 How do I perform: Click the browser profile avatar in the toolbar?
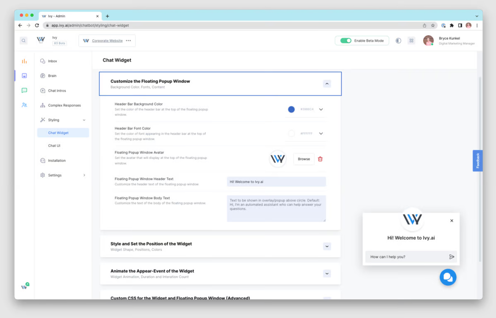point(468,25)
